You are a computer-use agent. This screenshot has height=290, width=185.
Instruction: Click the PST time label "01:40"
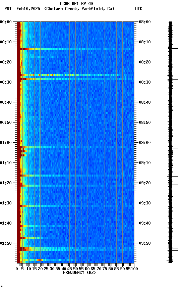pos(6,223)
